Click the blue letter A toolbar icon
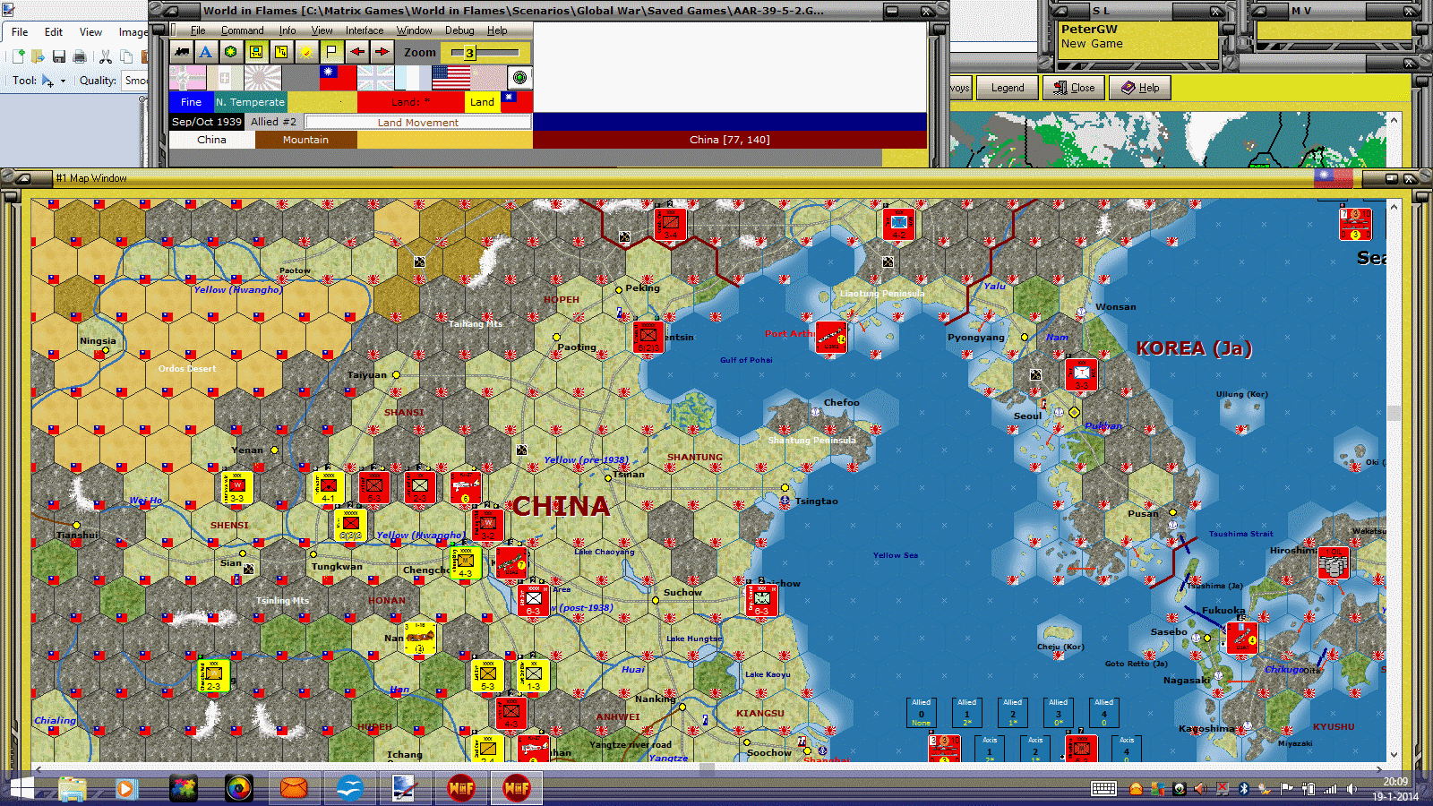 point(206,52)
